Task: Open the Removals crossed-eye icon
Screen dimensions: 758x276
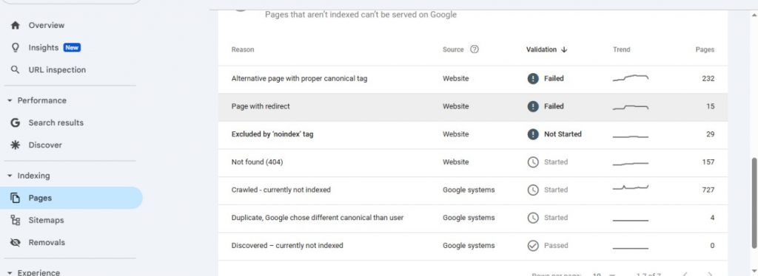Action: [15, 242]
